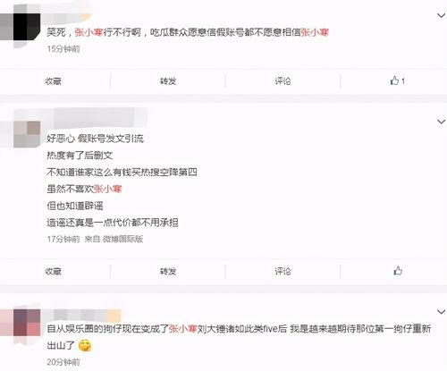Click red 张小寒 link after 虽然不喜欢
Viewport: 447px width, 371px height.
(x=107, y=189)
